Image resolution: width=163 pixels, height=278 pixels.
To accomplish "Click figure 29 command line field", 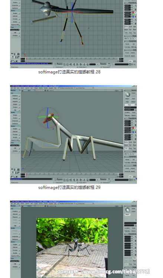I will [x=32, y=179].
